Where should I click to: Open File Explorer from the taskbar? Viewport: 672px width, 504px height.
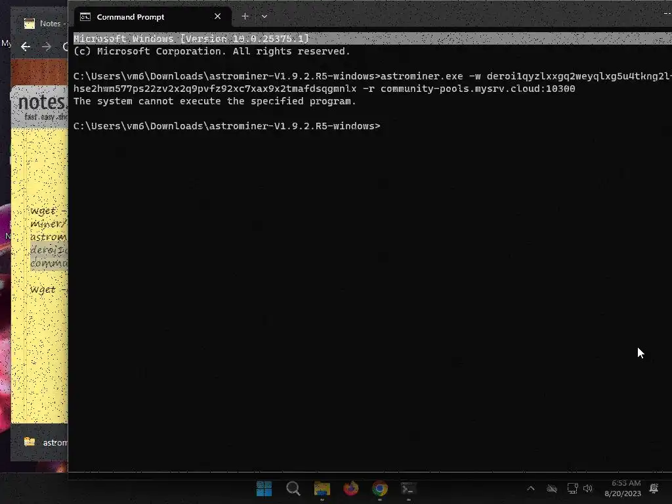322,488
